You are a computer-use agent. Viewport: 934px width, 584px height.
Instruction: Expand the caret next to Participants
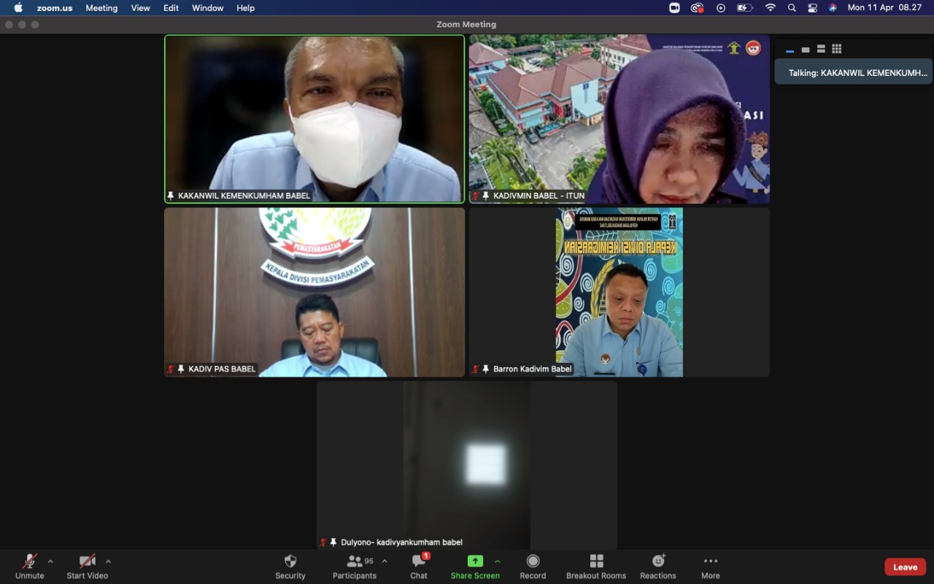[x=385, y=561]
